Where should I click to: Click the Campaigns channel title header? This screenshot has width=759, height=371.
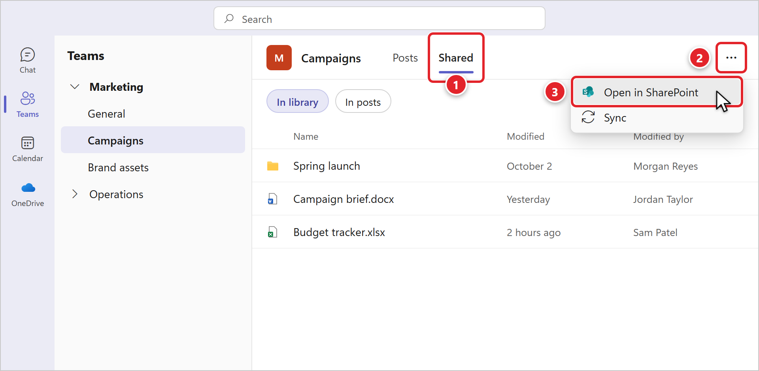point(331,58)
